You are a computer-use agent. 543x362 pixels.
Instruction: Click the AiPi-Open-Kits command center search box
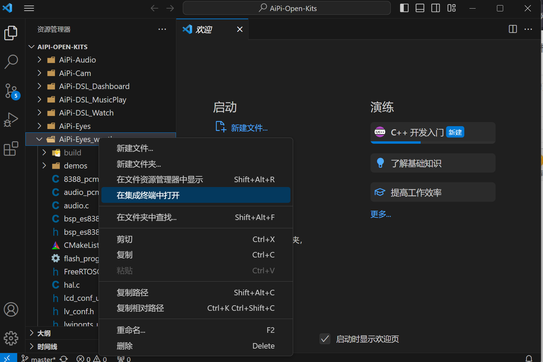click(x=287, y=8)
